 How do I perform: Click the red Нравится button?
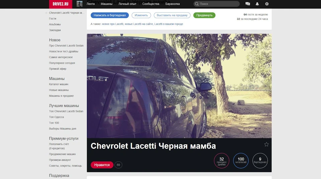pos(102,165)
